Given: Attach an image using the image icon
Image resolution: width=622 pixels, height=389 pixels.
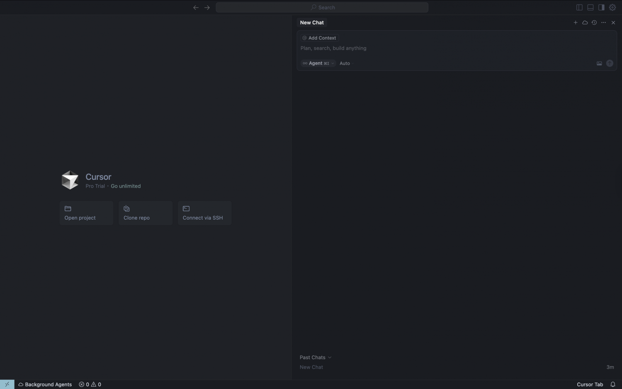Looking at the screenshot, I should pyautogui.click(x=599, y=63).
